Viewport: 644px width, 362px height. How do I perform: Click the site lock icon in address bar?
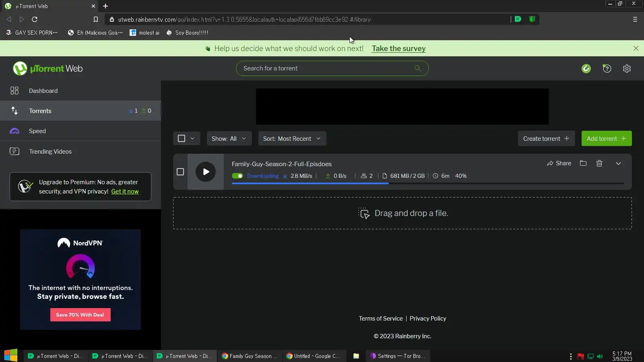click(112, 19)
